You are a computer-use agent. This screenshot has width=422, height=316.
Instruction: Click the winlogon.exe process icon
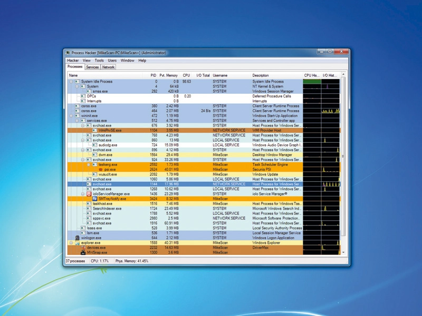click(78, 238)
